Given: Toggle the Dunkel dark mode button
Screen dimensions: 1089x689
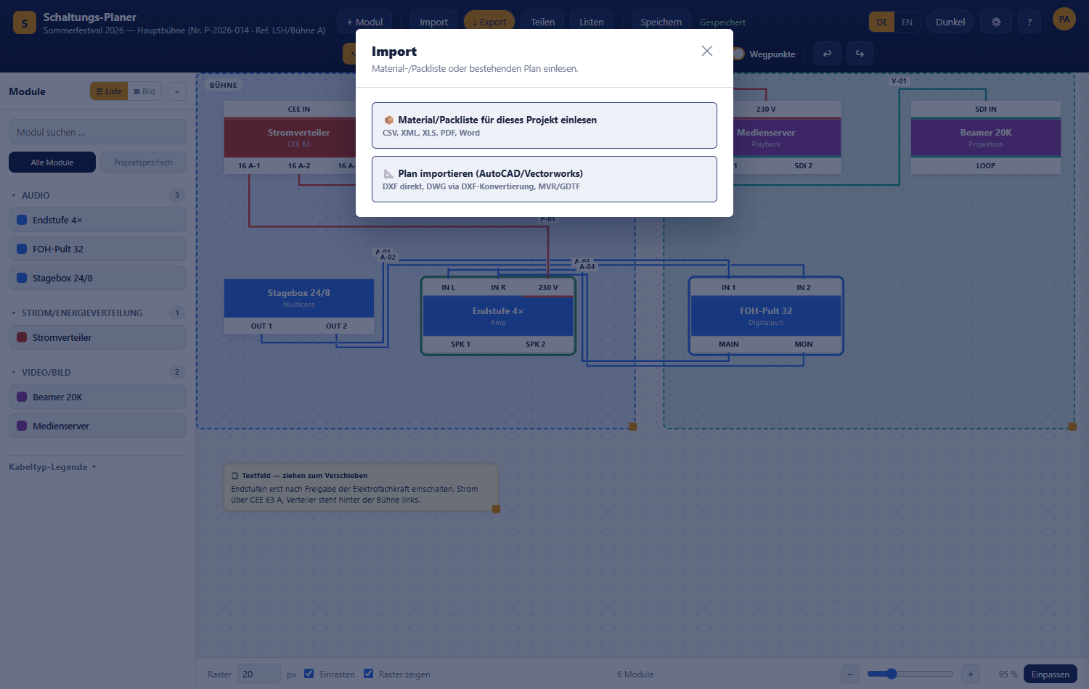Looking at the screenshot, I should tap(950, 22).
